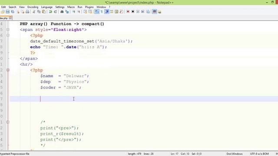Click Save Recorded Macro icon

(148, 12)
